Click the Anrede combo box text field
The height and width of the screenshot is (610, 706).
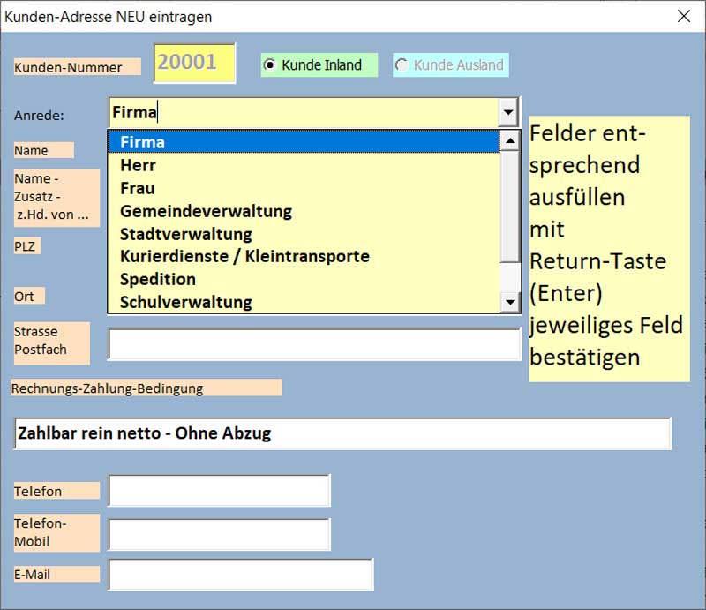tap(300, 113)
